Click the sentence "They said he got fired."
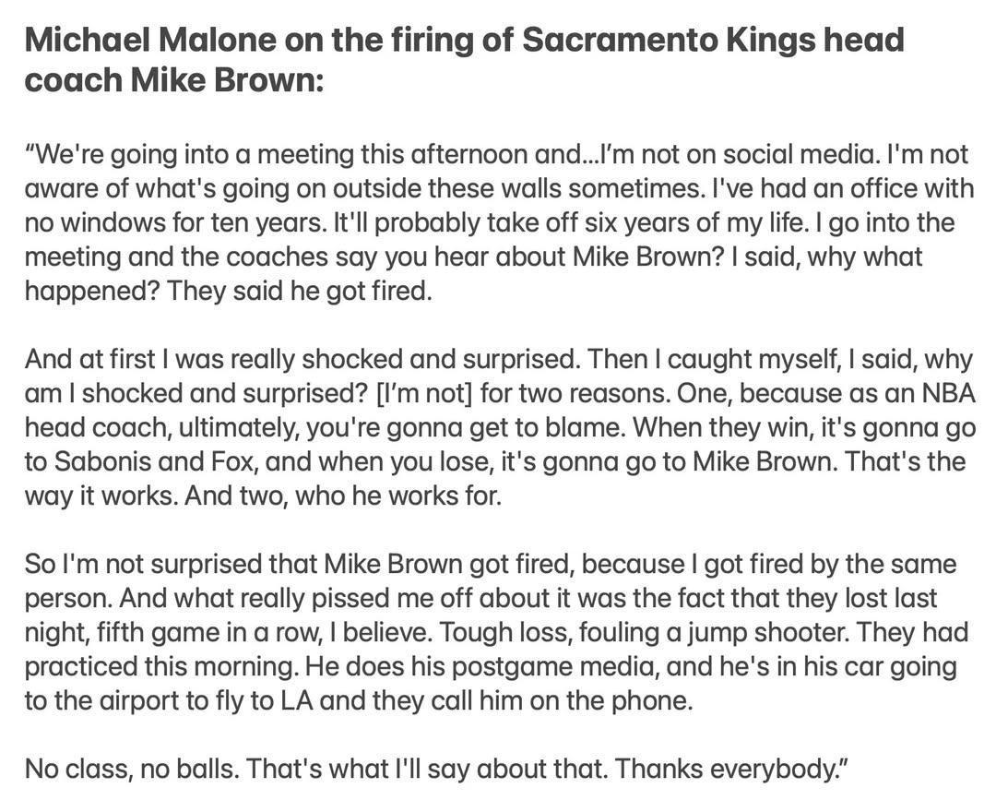The width and height of the screenshot is (996, 800). pyautogui.click(x=300, y=291)
